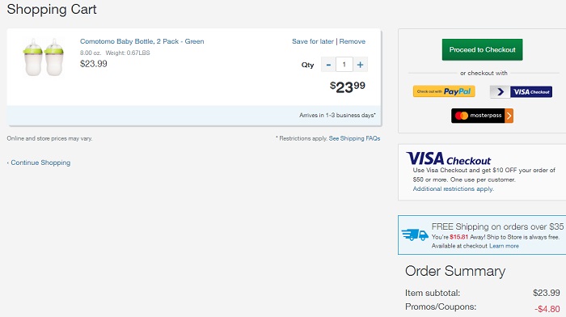Click the quantity input field
The width and height of the screenshot is (566, 317).
pos(344,65)
